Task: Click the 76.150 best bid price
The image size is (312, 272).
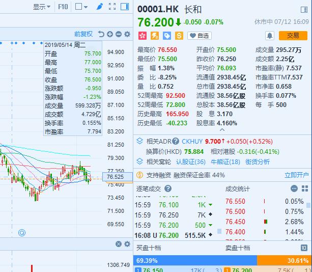Action: pos(153,270)
